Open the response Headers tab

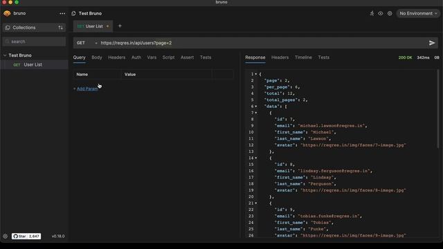point(280,57)
